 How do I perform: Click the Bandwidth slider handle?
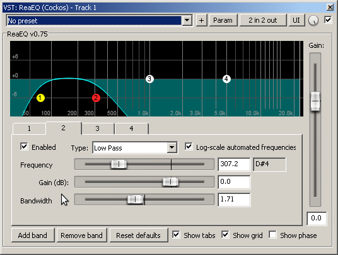tap(136, 199)
